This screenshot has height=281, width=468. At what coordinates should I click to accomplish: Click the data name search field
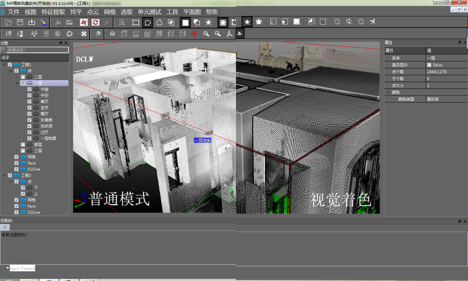click(36, 50)
